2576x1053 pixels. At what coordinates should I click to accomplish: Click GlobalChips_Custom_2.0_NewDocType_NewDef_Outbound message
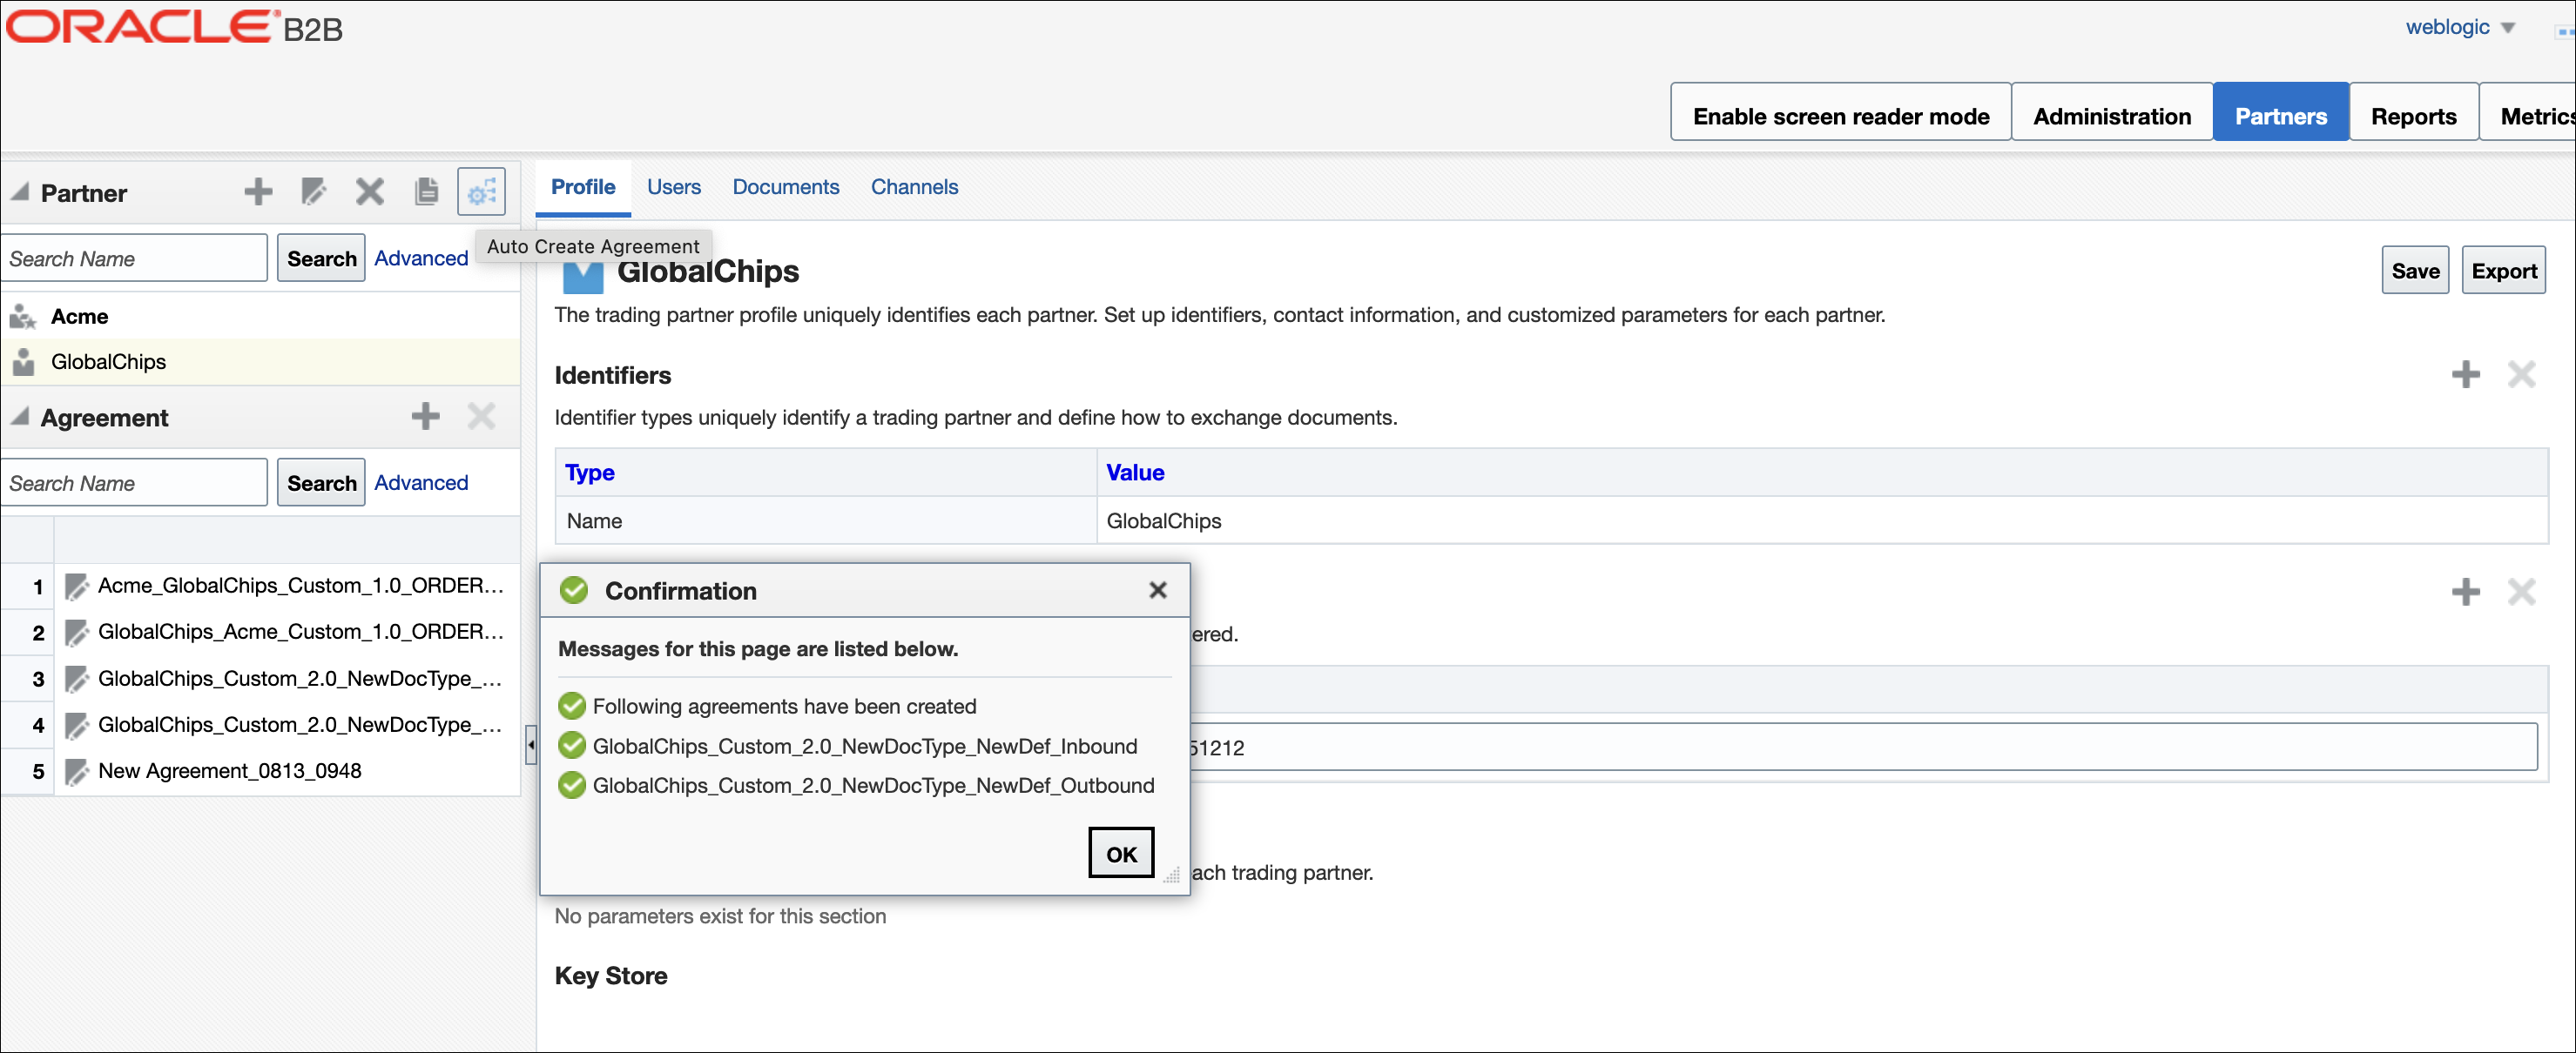tap(873, 785)
